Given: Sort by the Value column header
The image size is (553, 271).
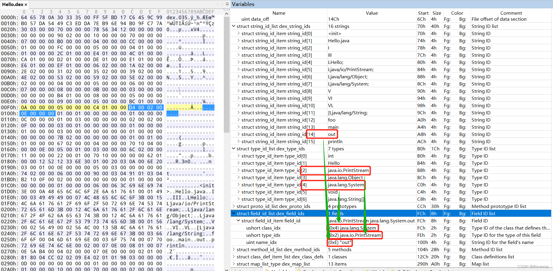Looking at the screenshot, I should (372, 13).
